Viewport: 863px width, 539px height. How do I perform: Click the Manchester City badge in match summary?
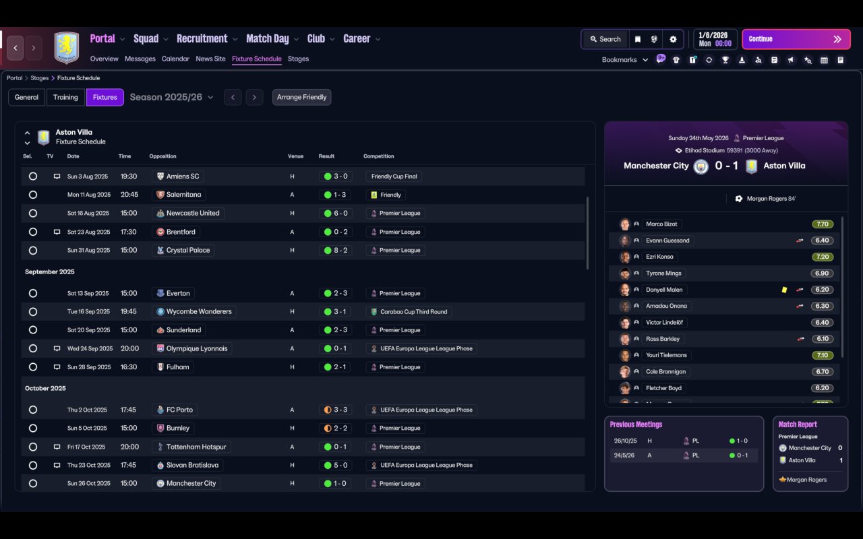pos(701,166)
